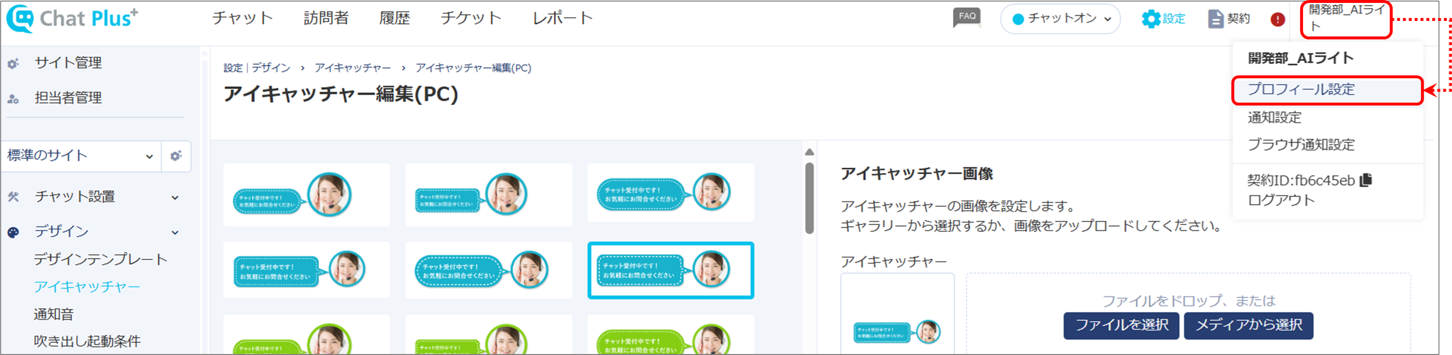Go to the 訪問者 tab
The image size is (1452, 355).
point(327,18)
